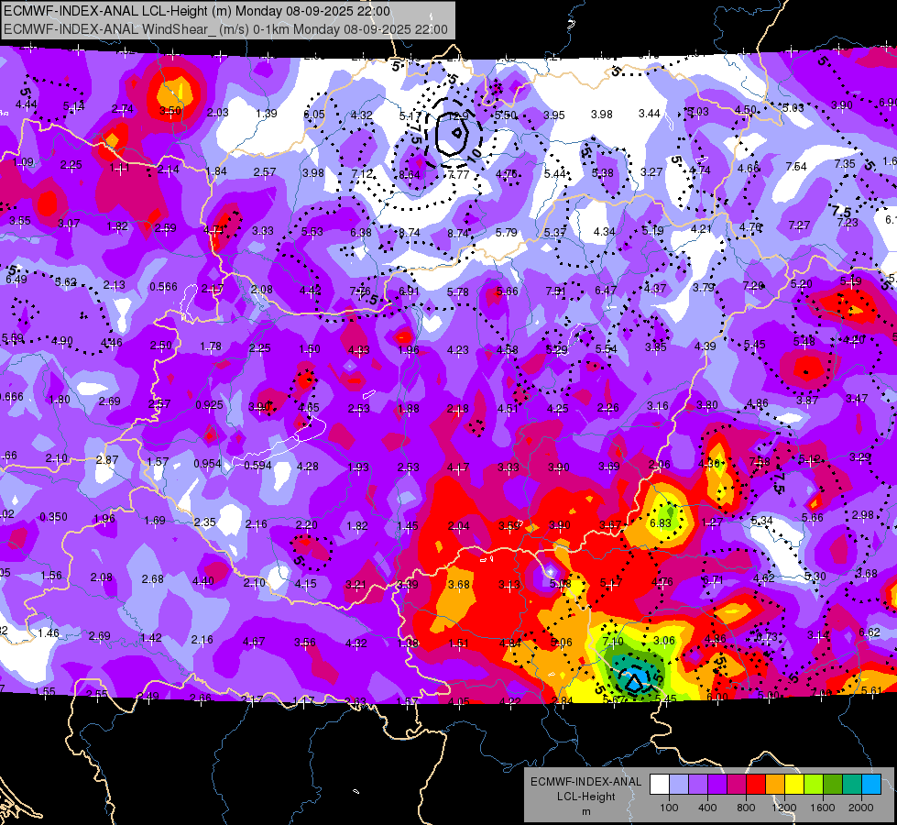This screenshot has width=897, height=825.
Task: Click the wind shear value 6.71
Action: tap(714, 580)
